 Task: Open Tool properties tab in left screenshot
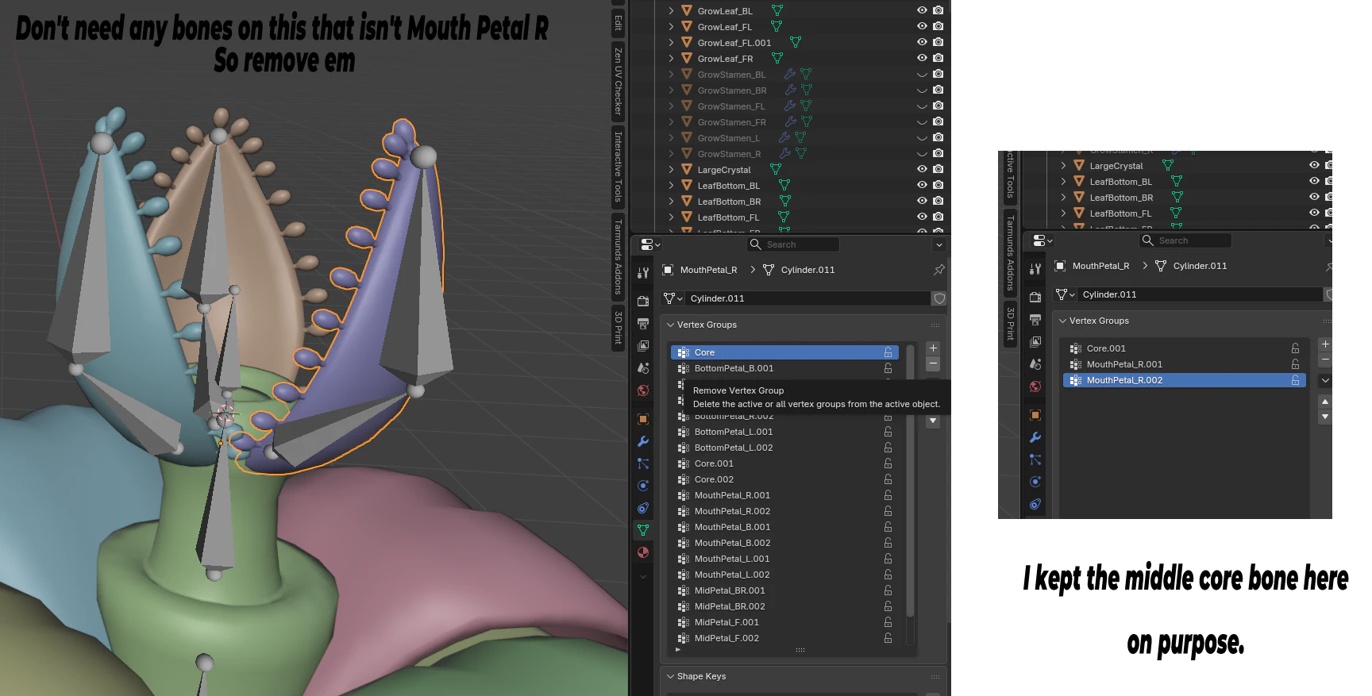[x=643, y=272]
